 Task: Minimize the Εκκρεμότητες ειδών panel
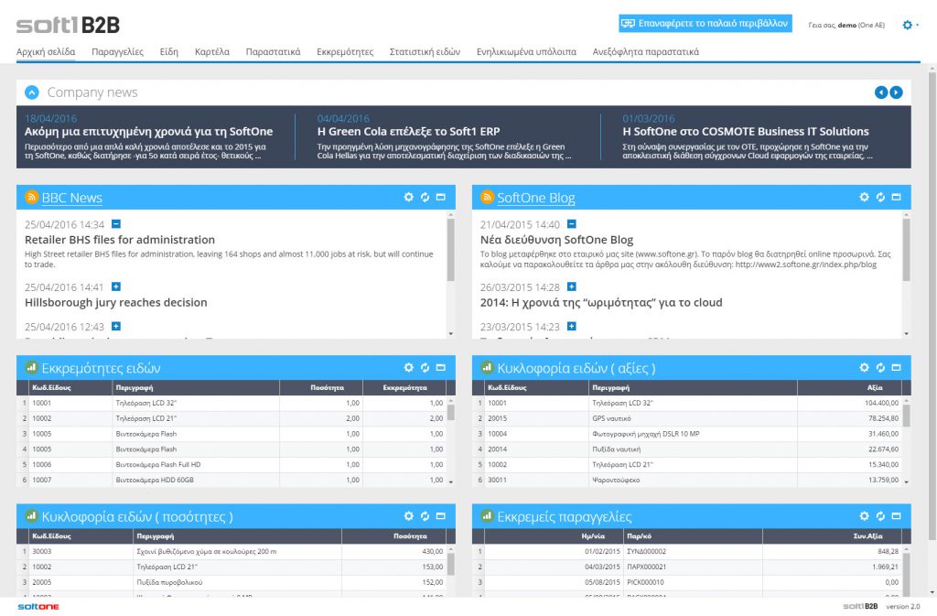[441, 367]
